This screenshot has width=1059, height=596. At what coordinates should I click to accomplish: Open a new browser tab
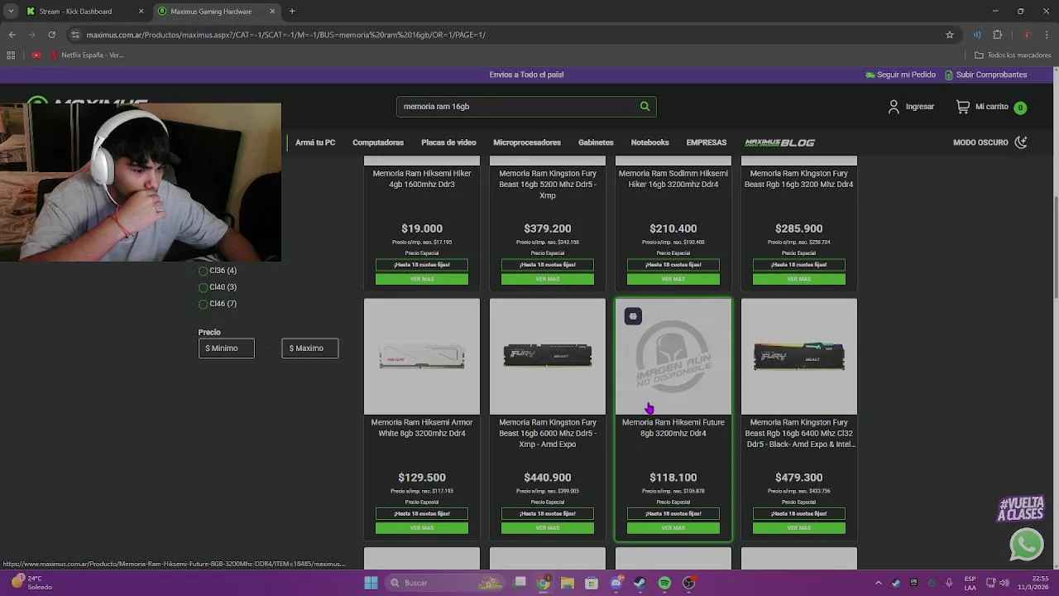(x=292, y=12)
